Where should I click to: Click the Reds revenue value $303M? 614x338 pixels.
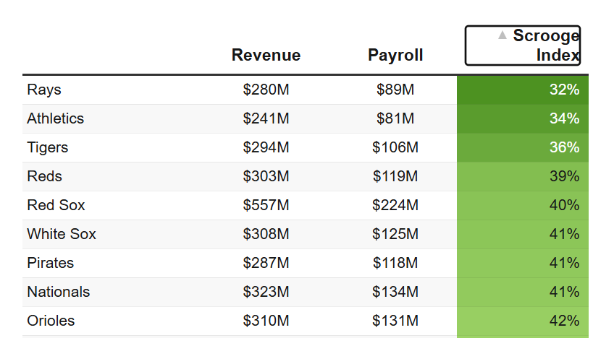(x=266, y=177)
